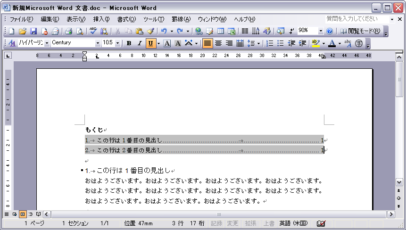Viewport: 406px width, 230px height.
Task: Copy selection with the Copy icon
Action: tap(128, 31)
